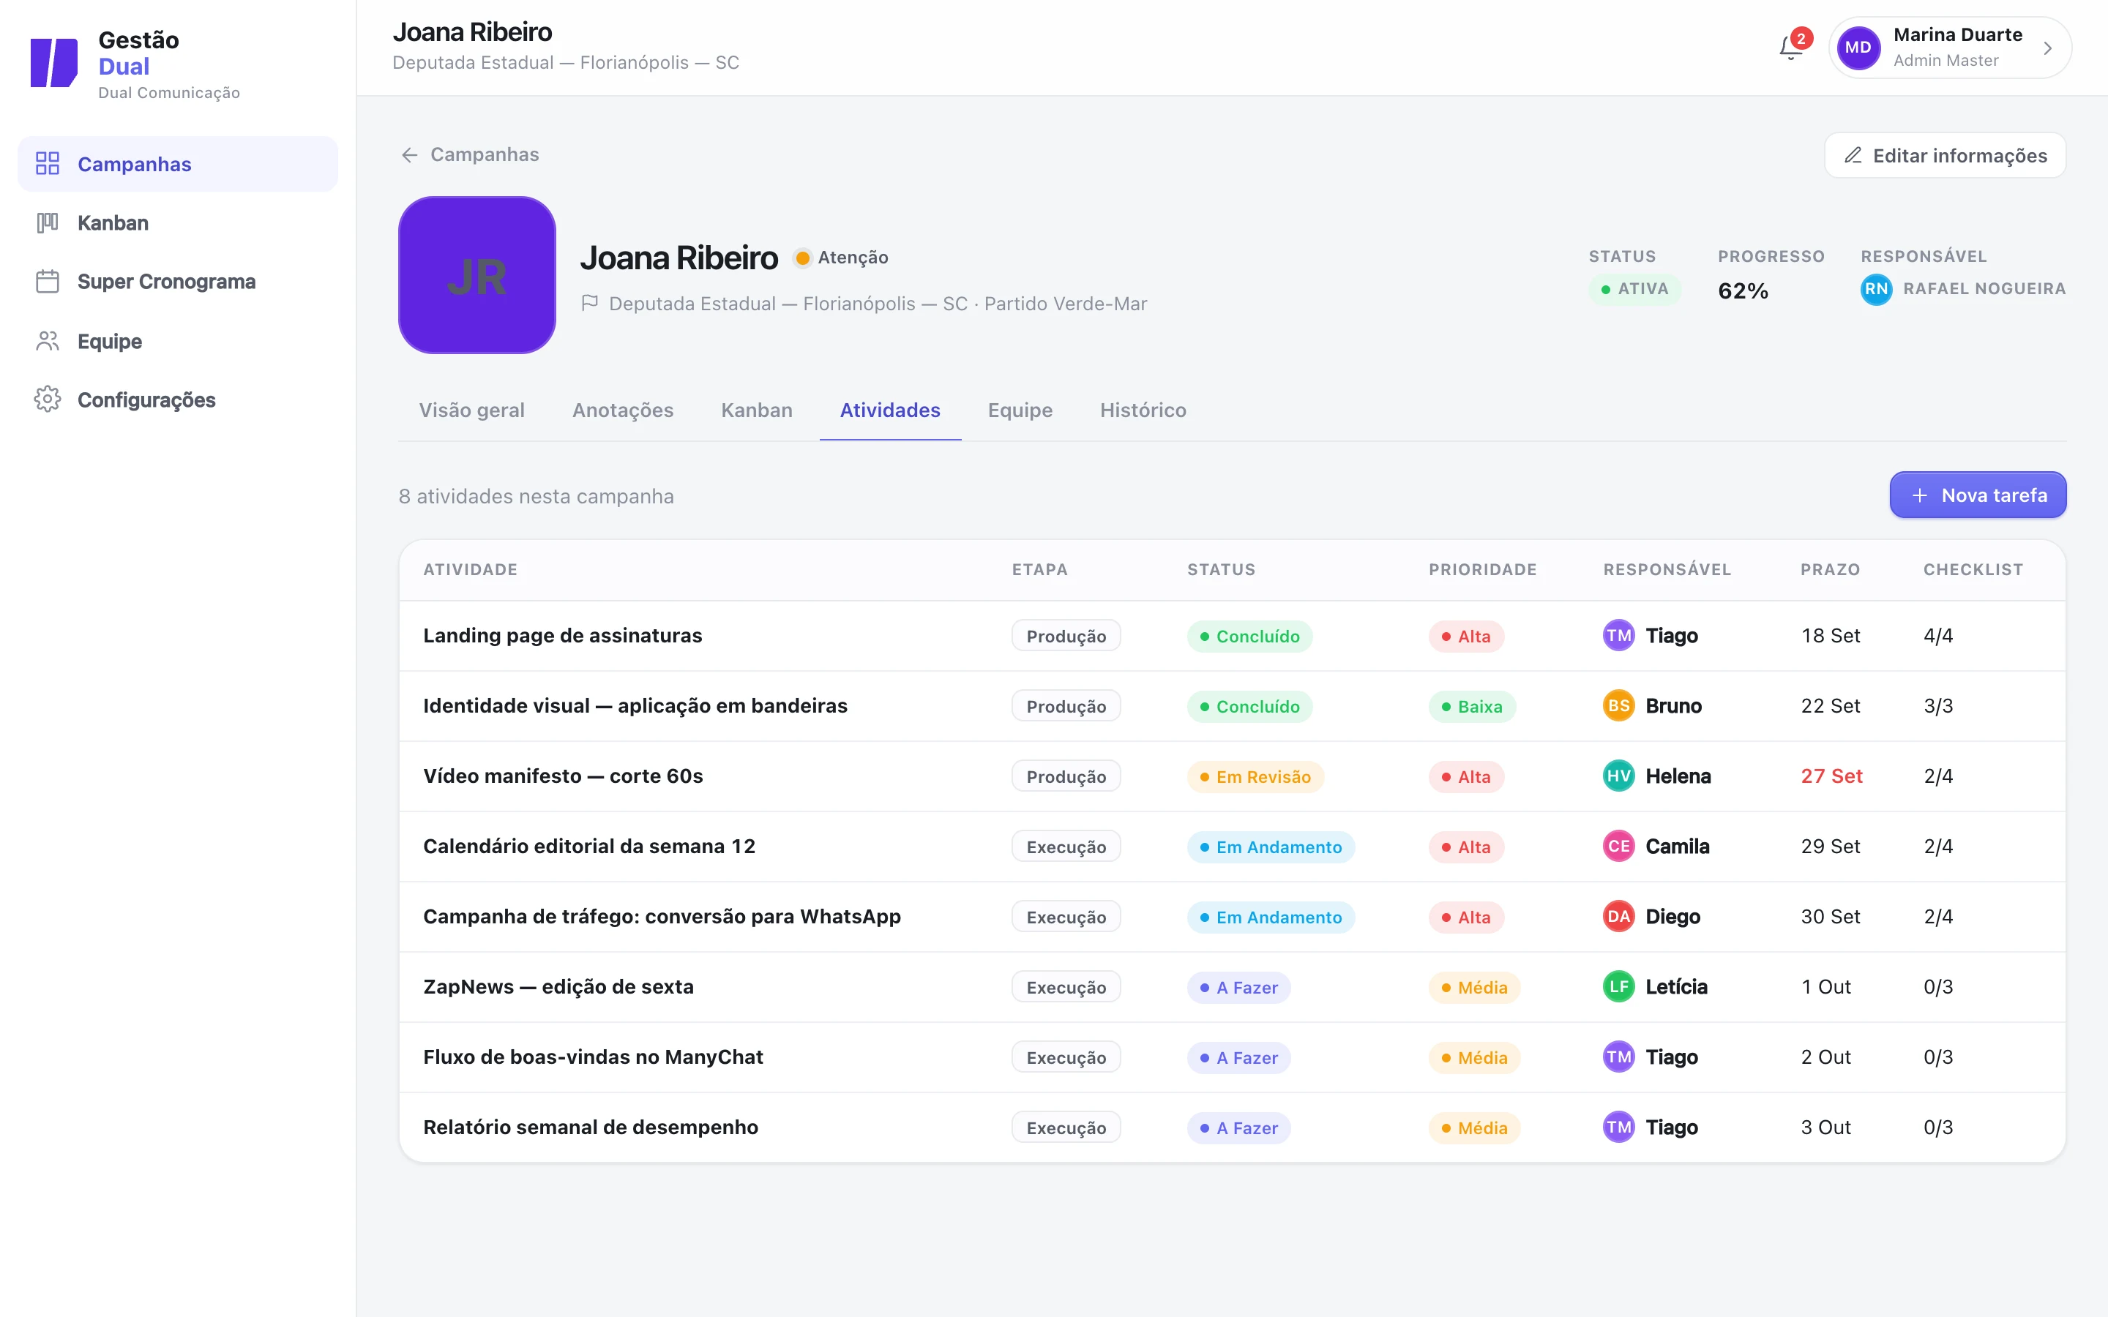The image size is (2108, 1317).
Task: Click the flag icon beside Deputada Estadual
Action: click(x=590, y=303)
